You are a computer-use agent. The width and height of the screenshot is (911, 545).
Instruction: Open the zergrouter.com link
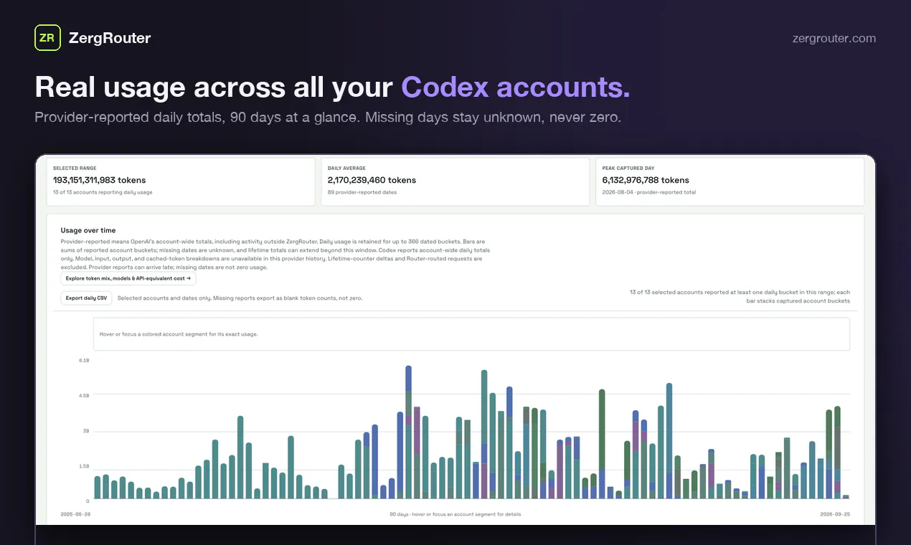click(x=834, y=39)
